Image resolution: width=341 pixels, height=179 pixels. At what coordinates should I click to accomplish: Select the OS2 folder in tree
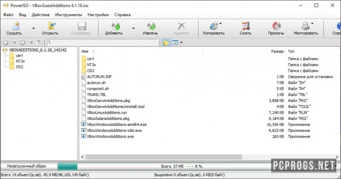[x=19, y=67]
